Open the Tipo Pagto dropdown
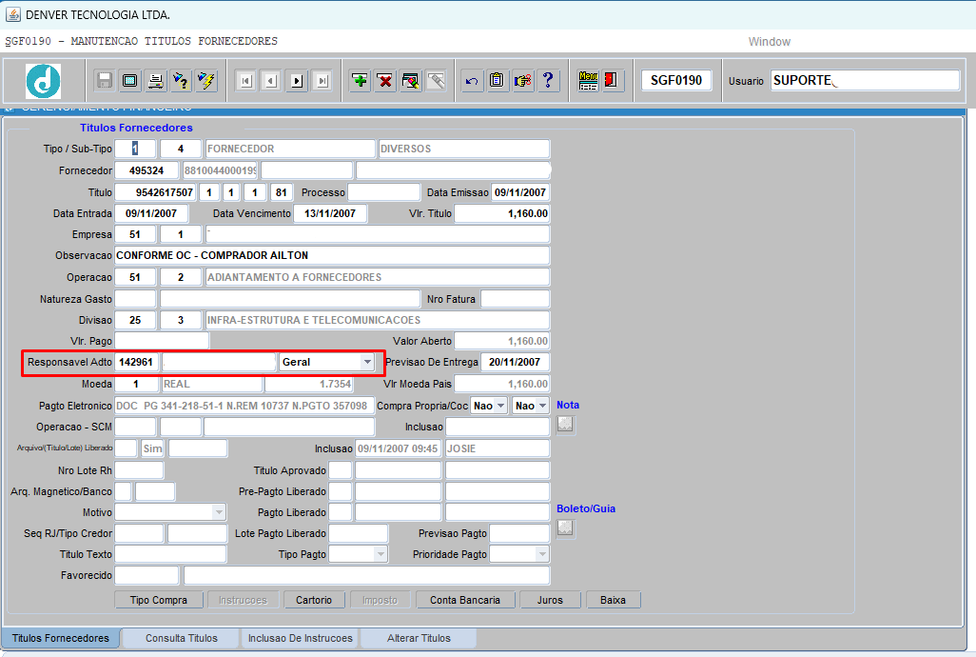This screenshot has height=657, width=976. tap(381, 554)
